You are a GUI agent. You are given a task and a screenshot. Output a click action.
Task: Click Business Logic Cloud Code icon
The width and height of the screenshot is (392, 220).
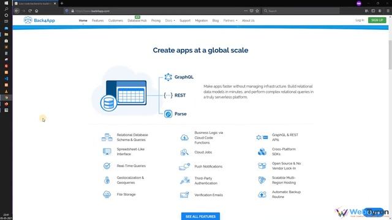point(184,137)
